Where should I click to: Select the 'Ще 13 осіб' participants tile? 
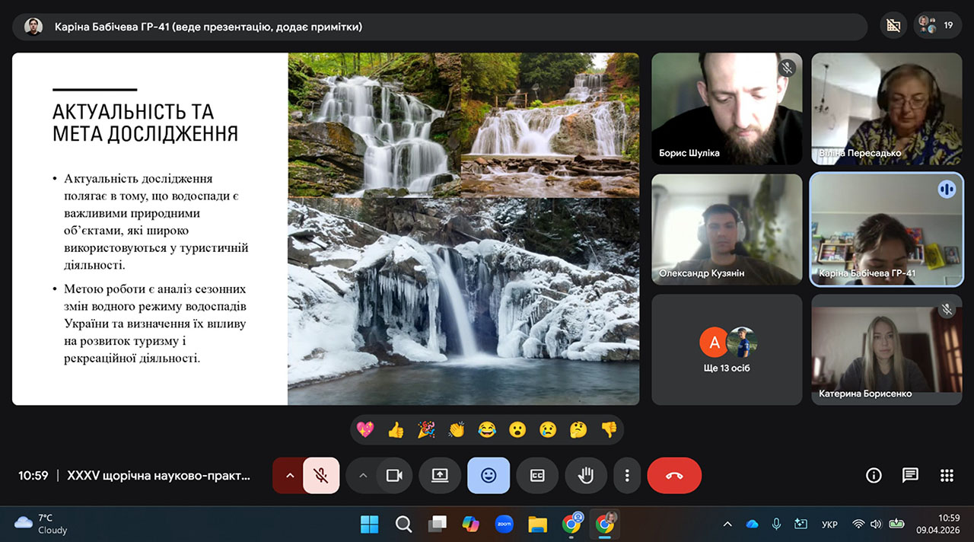pos(727,349)
